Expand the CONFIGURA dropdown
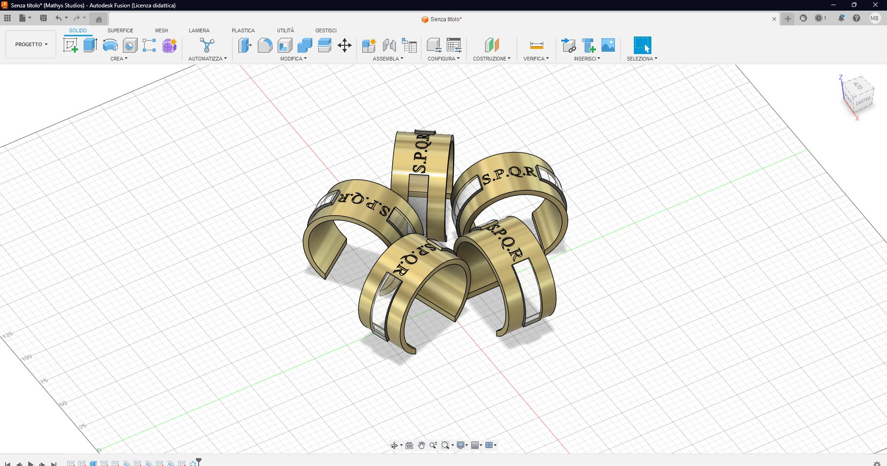Viewport: 887px width, 466px height. click(x=443, y=59)
